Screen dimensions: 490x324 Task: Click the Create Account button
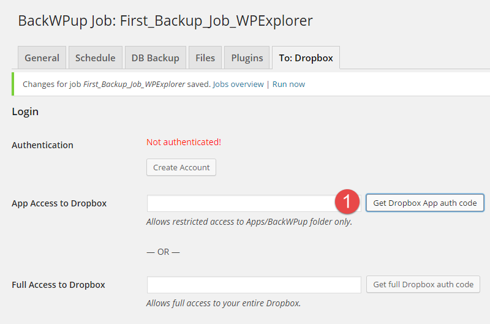181,167
